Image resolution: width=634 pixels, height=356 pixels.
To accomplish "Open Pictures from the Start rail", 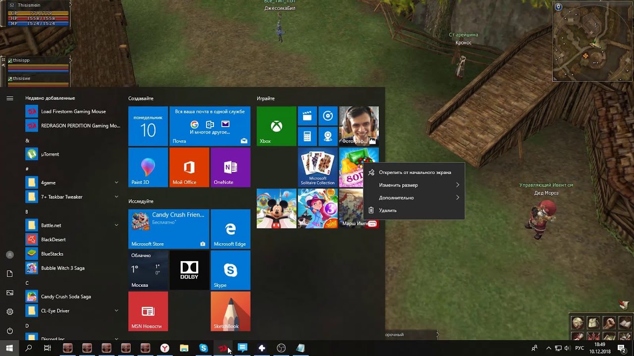I will tap(9, 293).
